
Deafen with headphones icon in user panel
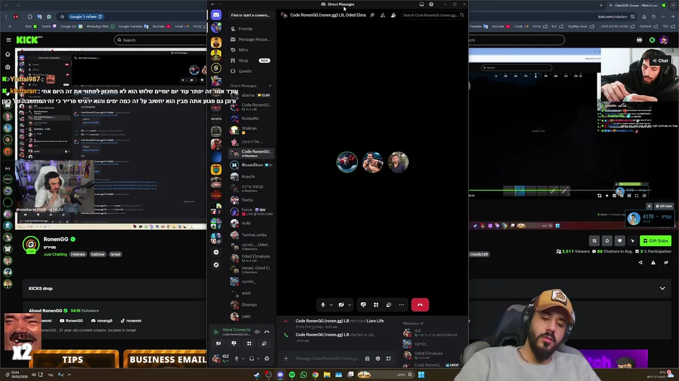pyautogui.click(x=252, y=359)
